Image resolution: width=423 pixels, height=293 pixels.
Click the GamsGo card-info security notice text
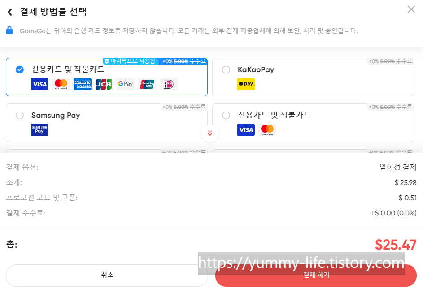(188, 31)
